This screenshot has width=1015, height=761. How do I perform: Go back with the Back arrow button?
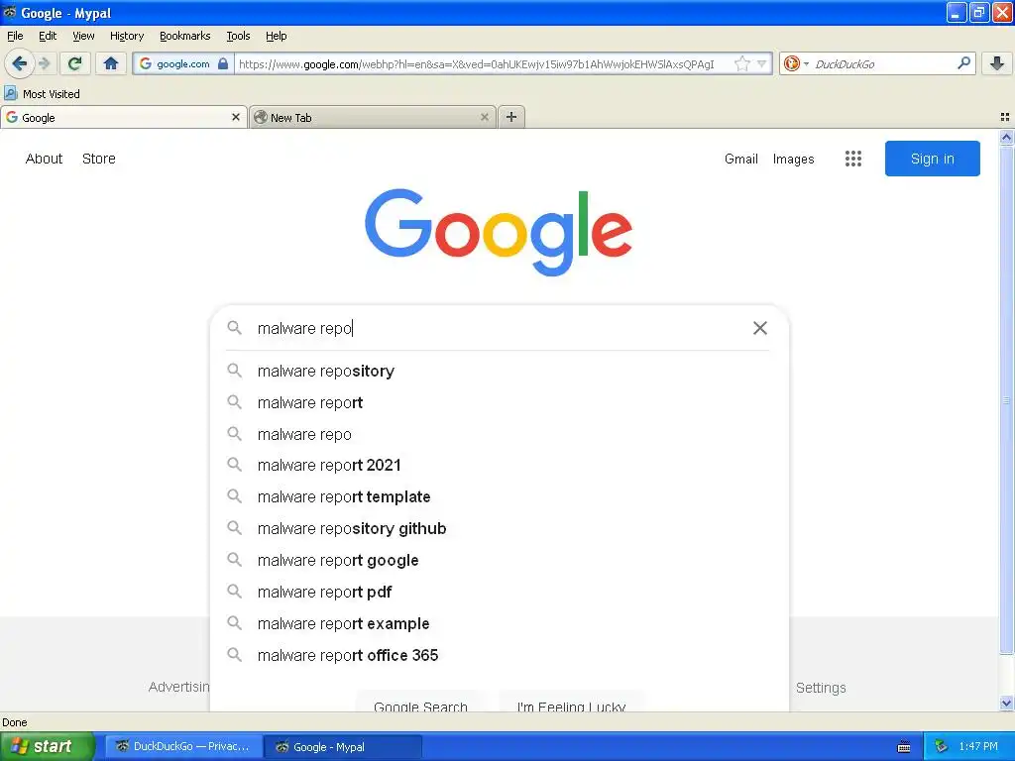click(x=20, y=63)
